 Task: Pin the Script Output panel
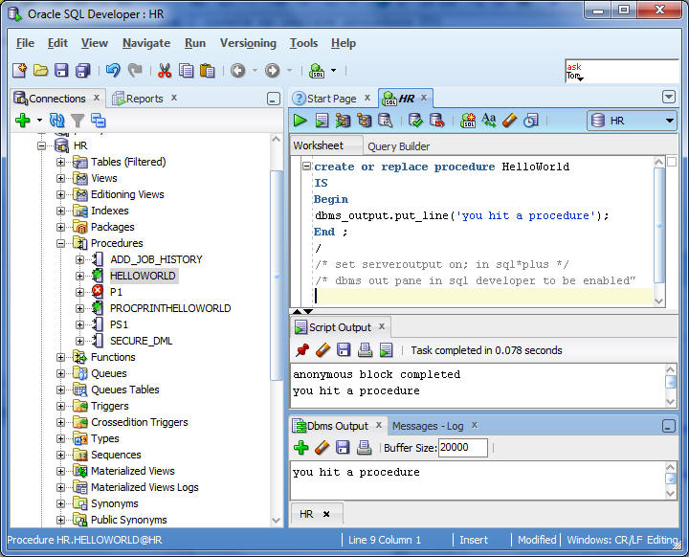coord(301,350)
